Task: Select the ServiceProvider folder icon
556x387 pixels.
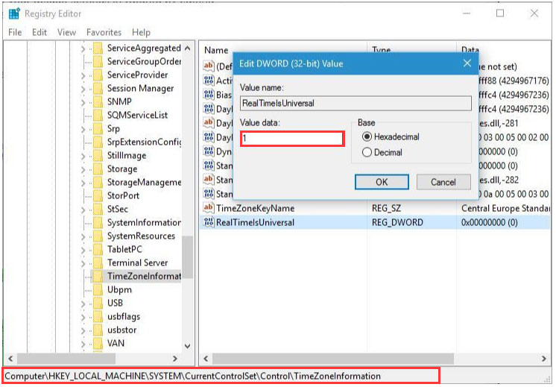Action: 98,75
